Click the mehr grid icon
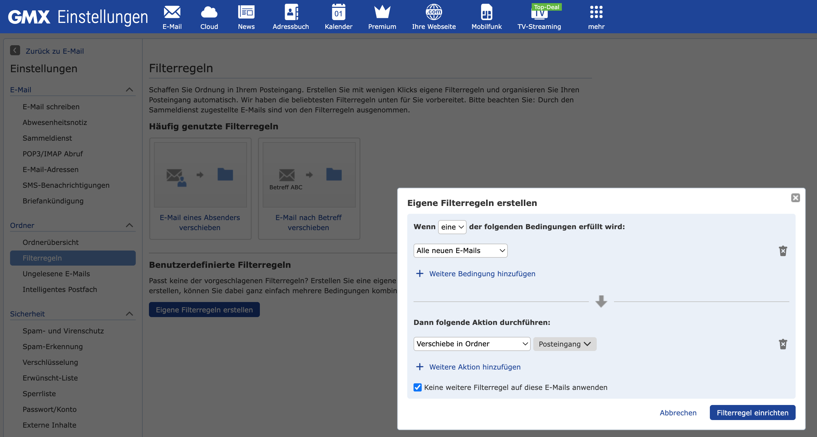Image resolution: width=817 pixels, height=437 pixels. [x=596, y=13]
